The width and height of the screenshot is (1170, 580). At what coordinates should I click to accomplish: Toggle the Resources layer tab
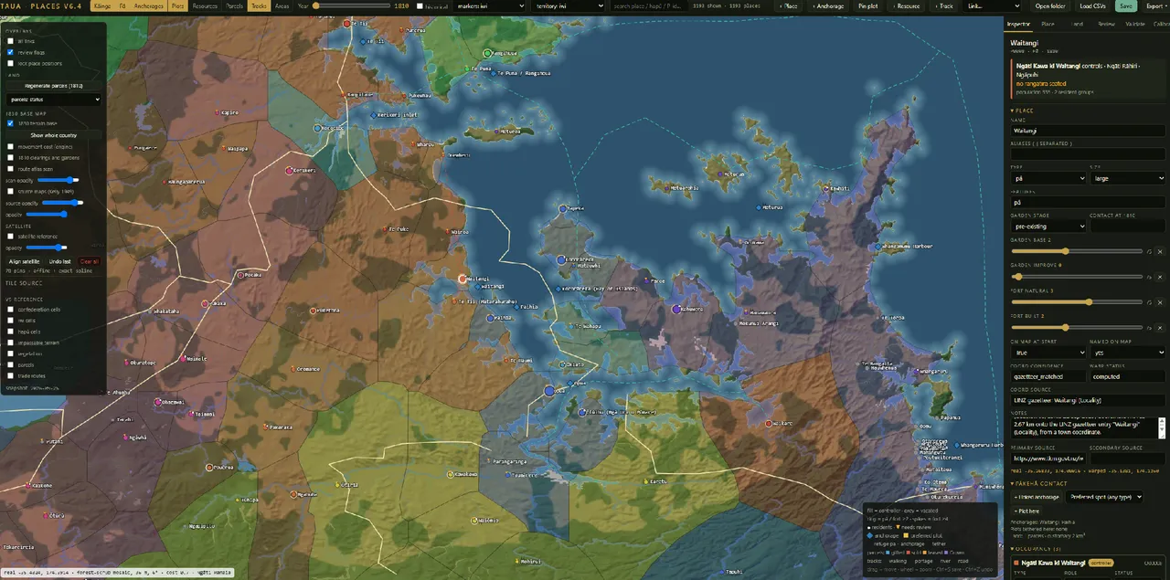(205, 5)
